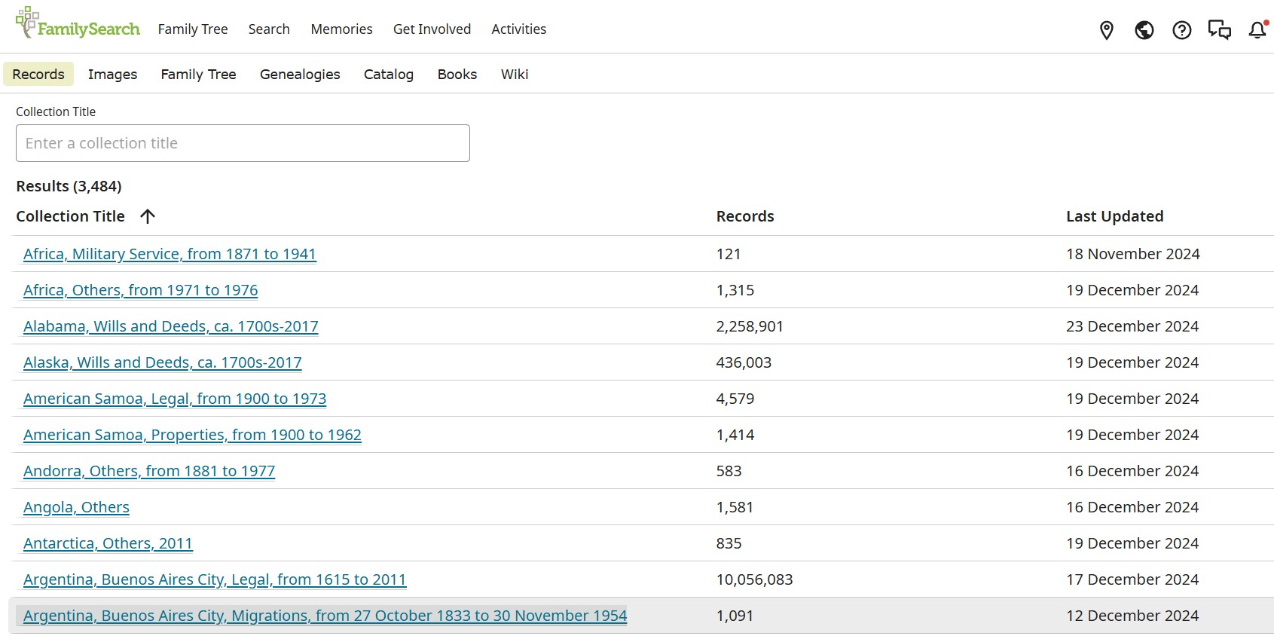The width and height of the screenshot is (1274, 642).
Task: Expand the Family Tree top menu
Action: pos(193,29)
